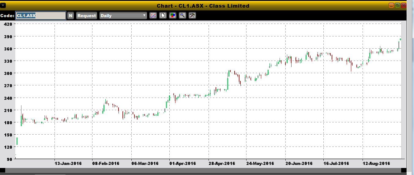Open the chart colors shapes icon
414x175 pixels.
[x=173, y=15]
